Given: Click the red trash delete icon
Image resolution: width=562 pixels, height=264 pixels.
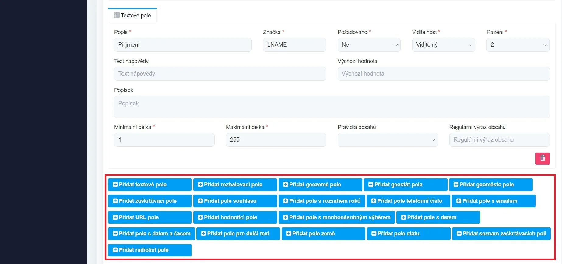Looking at the screenshot, I should [x=542, y=158].
